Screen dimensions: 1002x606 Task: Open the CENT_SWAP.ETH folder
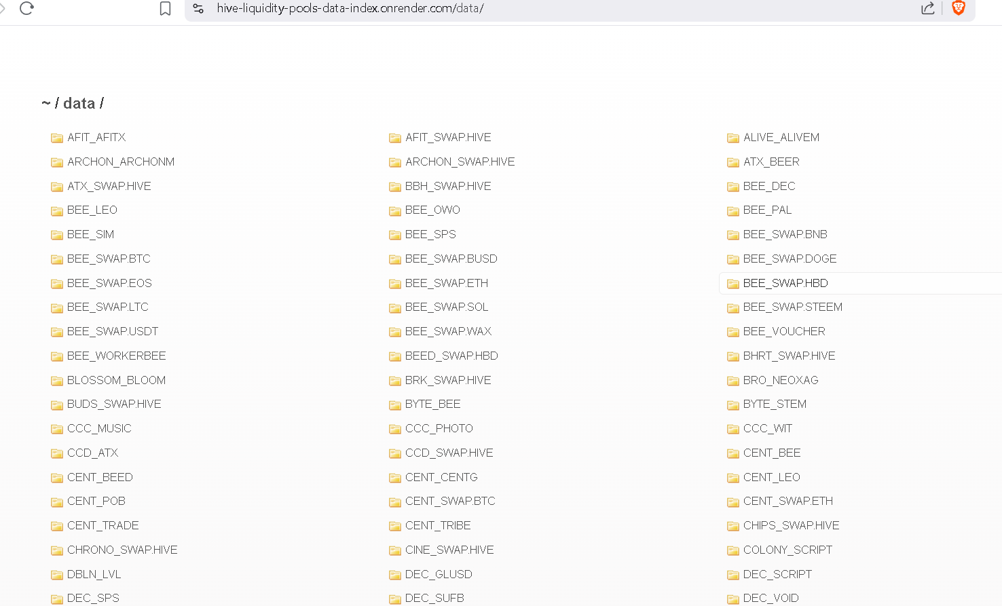point(787,501)
